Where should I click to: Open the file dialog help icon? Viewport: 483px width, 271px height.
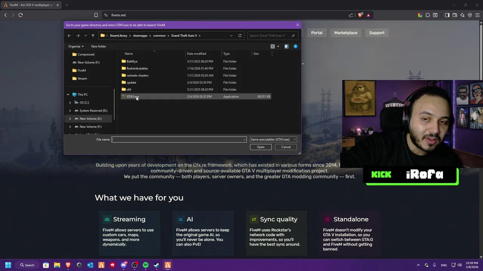tap(295, 46)
